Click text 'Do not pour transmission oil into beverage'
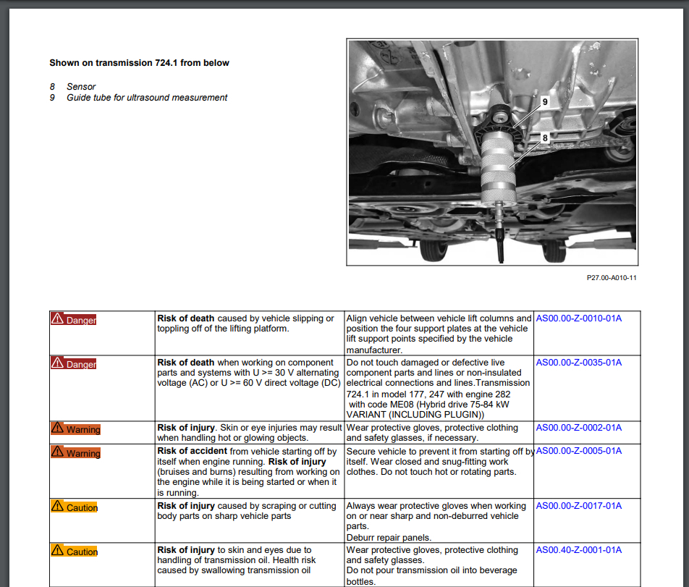 (431, 570)
